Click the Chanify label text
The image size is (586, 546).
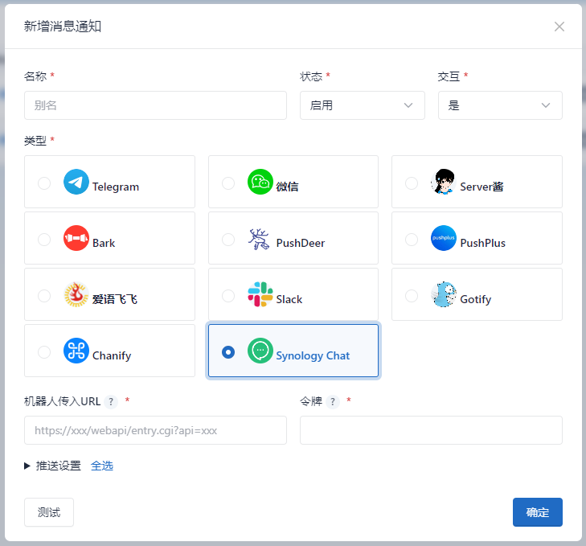[112, 355]
